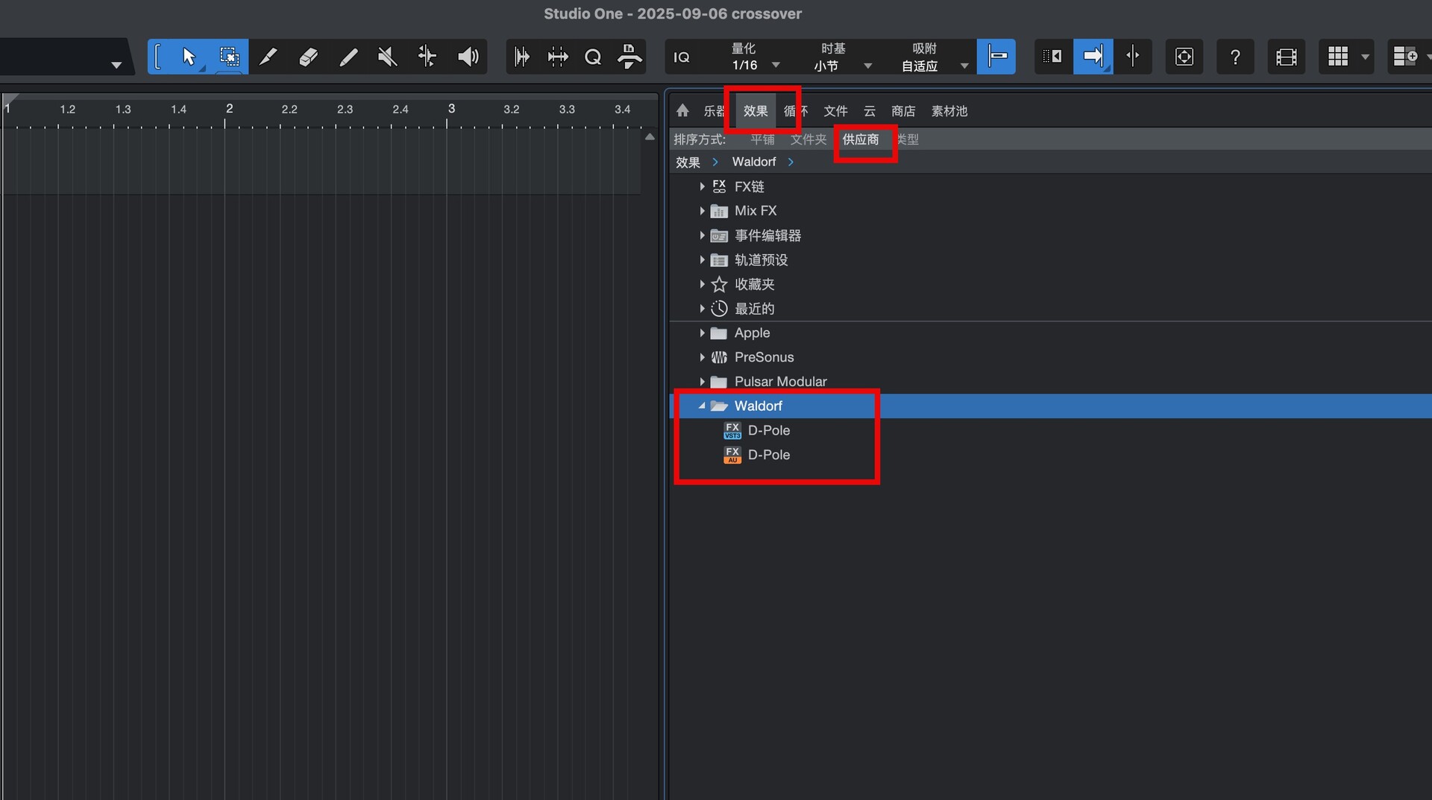Switch to the 素材池 tab
Image resolution: width=1432 pixels, height=800 pixels.
(949, 111)
